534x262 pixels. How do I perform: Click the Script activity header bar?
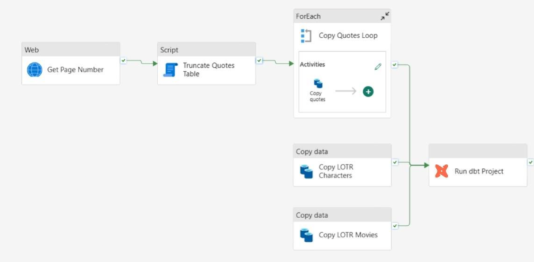pyautogui.click(x=206, y=50)
